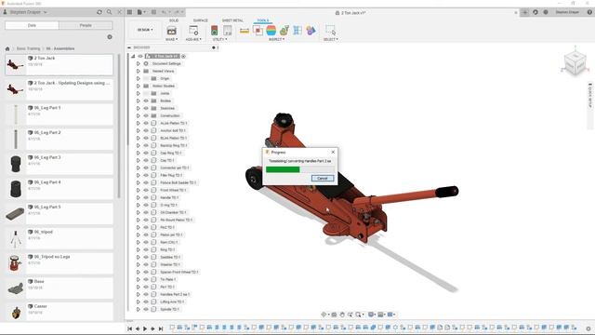This screenshot has width=595, height=335.
Task: Open the Help icon at top right
Action: coord(589,12)
